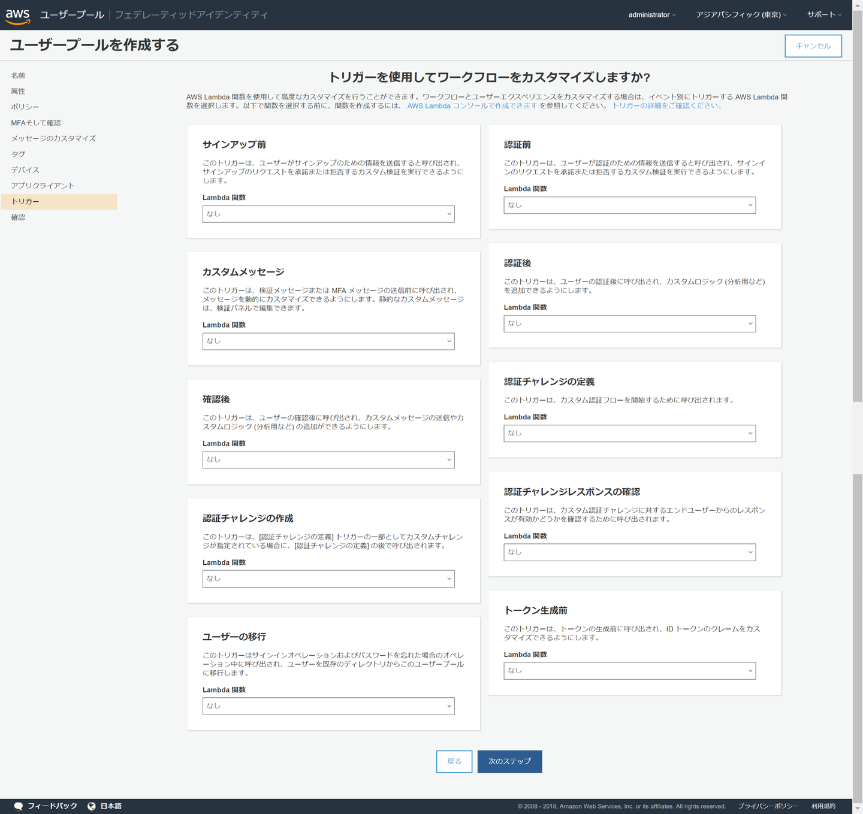Click the page vertical scrollbar
Screen dimensions: 863x814
858,240
